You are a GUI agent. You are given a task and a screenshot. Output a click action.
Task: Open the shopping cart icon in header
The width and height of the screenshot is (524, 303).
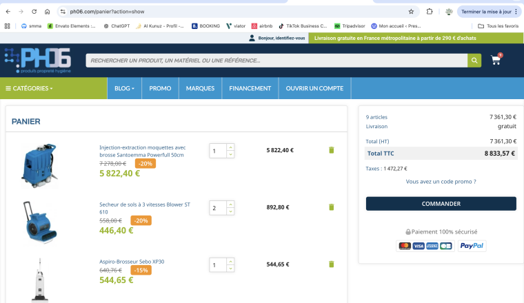pos(496,60)
